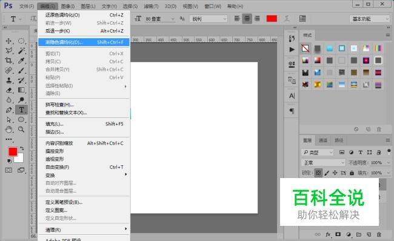Open the 滤镜(T) menu

(151, 6)
